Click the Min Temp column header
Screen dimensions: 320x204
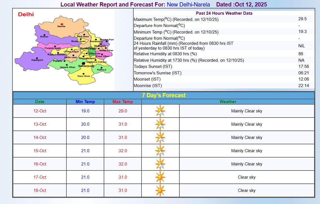85,102
